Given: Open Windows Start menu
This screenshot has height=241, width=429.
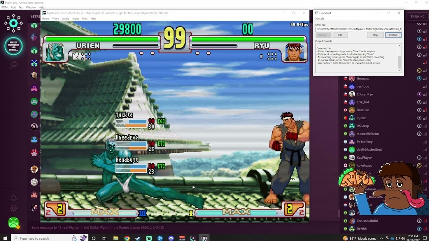Looking at the screenshot, I should point(5,238).
